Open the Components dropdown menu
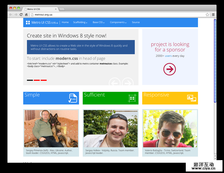 coord(118,22)
